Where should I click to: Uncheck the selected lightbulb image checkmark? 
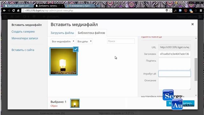pyautogui.click(x=76, y=49)
